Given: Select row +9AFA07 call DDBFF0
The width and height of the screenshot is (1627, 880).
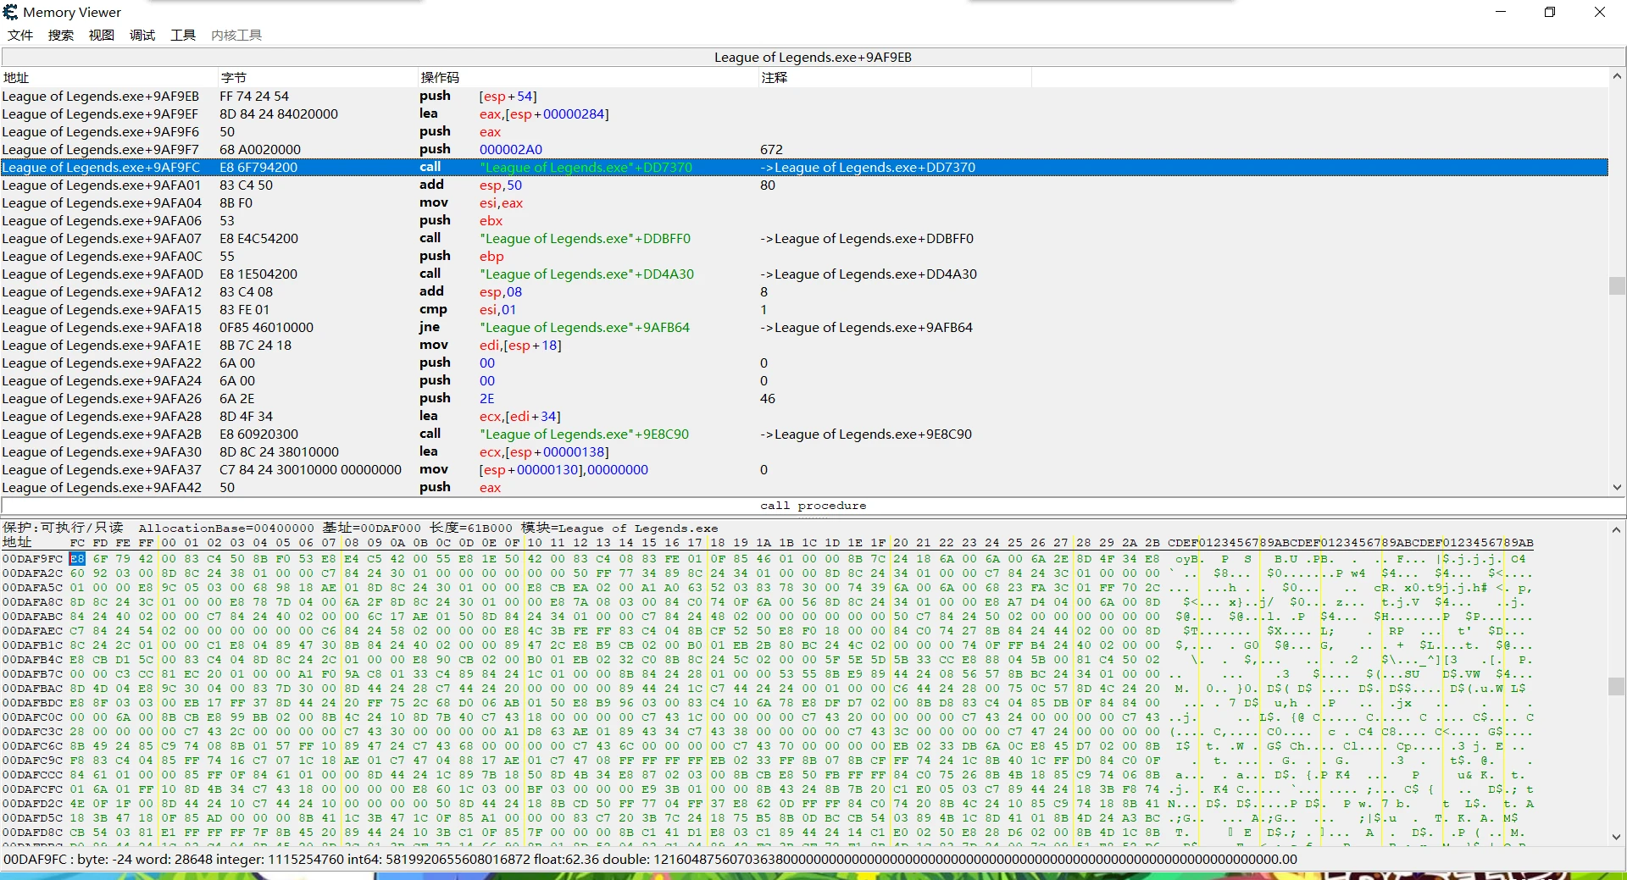Looking at the screenshot, I should (x=804, y=238).
